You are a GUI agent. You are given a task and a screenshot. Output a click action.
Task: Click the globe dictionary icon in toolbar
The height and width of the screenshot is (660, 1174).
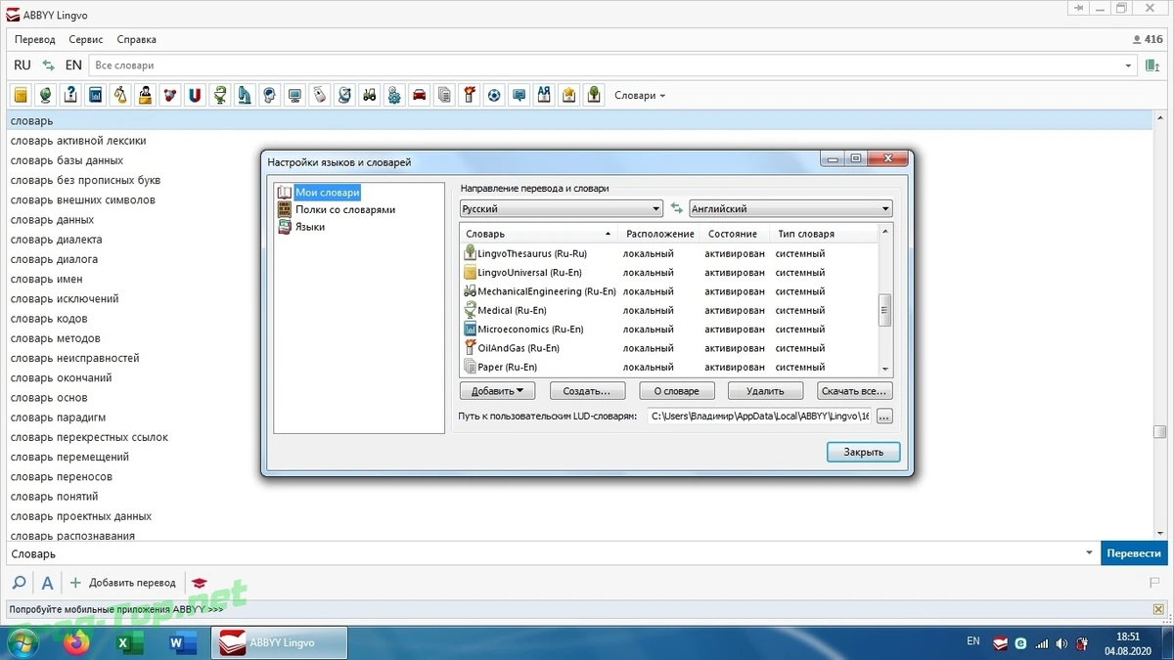(45, 95)
